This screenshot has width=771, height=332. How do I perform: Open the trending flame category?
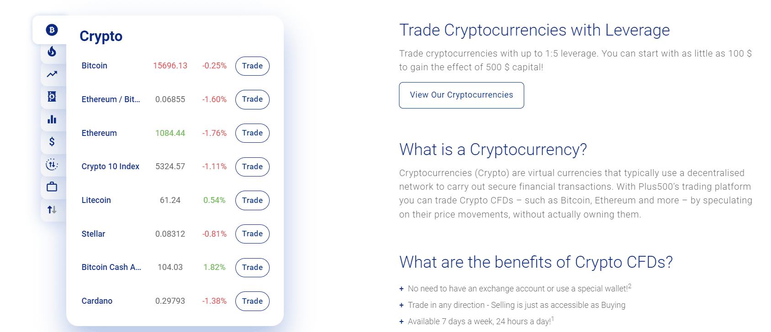[52, 52]
